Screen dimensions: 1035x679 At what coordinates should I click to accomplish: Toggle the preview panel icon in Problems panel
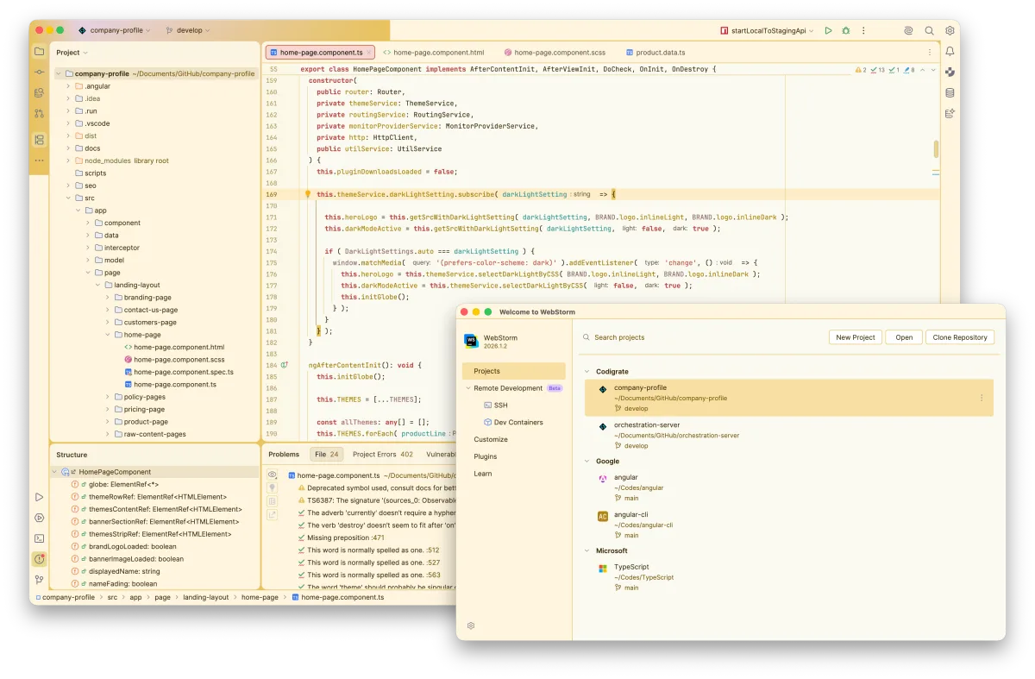(x=273, y=501)
